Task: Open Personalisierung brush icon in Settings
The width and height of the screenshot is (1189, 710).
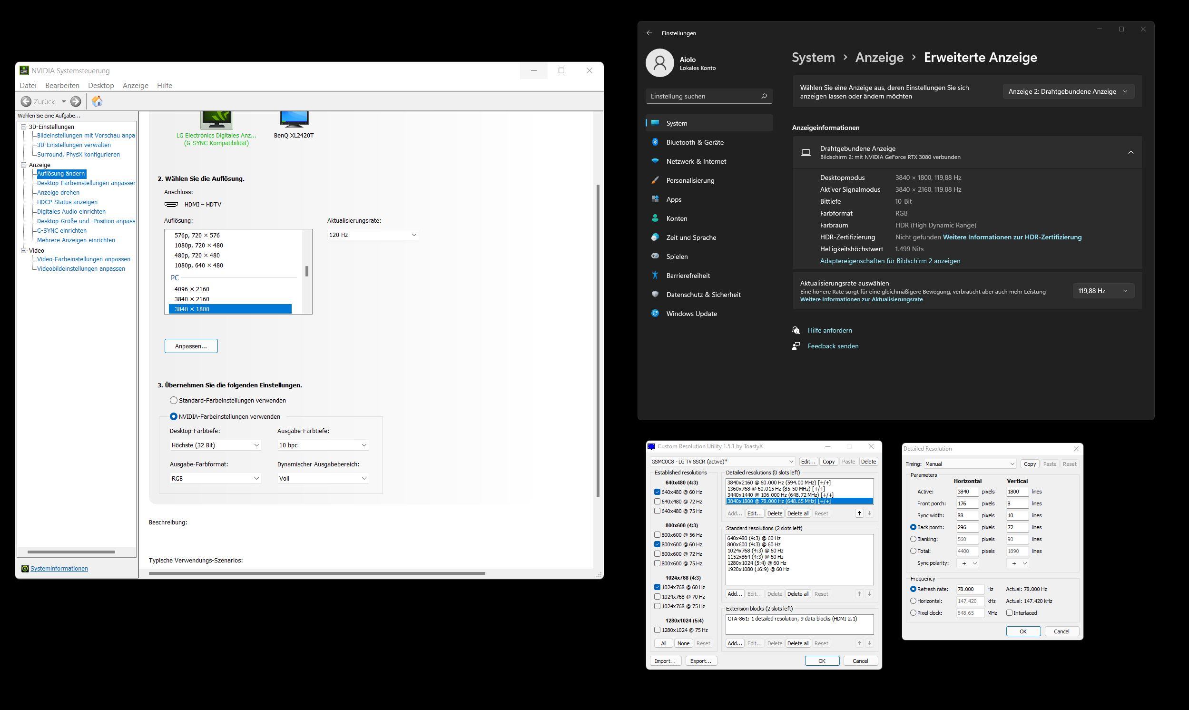Action: tap(655, 180)
